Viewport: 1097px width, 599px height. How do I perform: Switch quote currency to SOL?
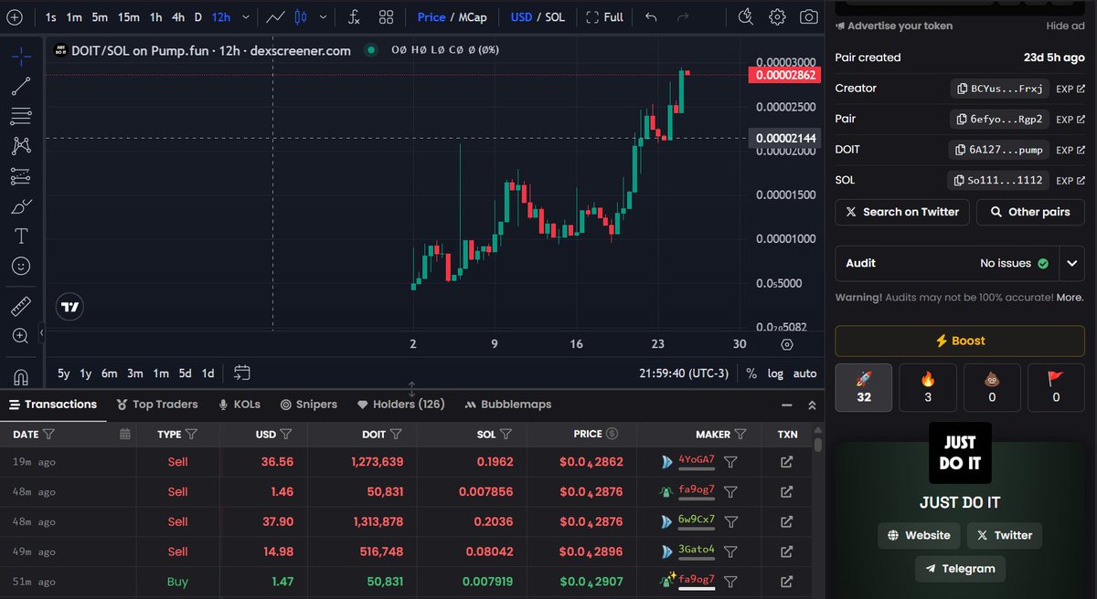click(x=555, y=17)
